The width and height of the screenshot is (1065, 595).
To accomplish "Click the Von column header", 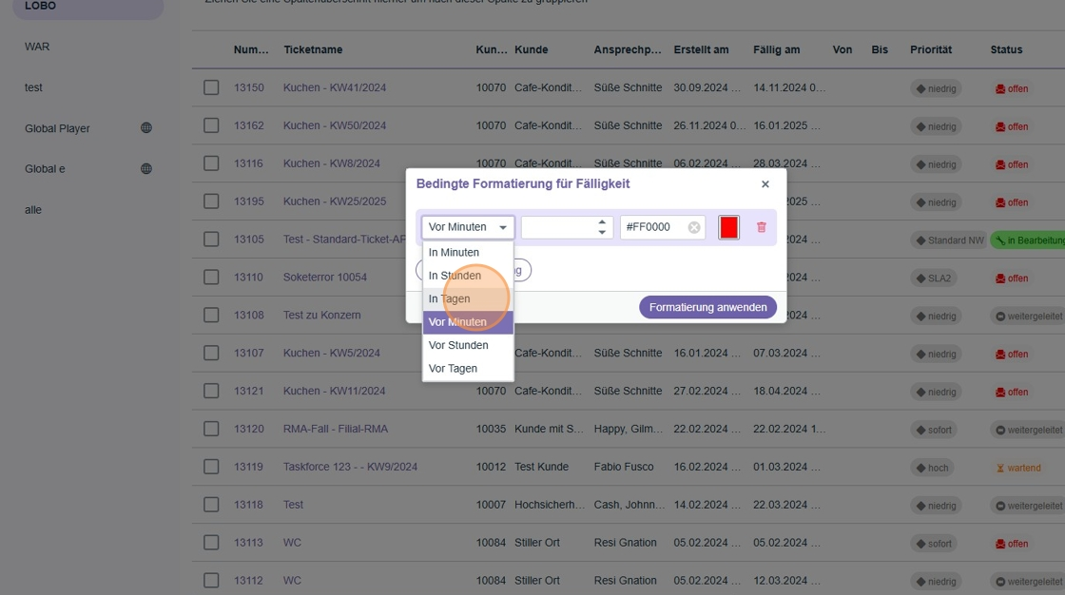I will pos(842,49).
